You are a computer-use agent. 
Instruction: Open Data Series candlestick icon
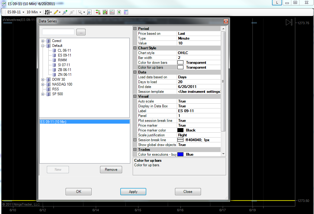coord(105,12)
